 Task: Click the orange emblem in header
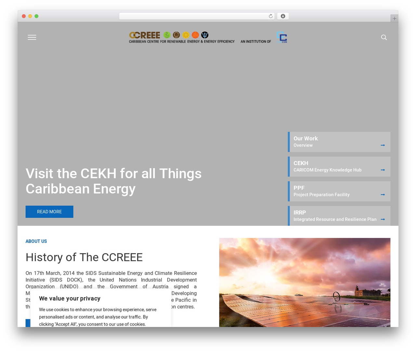pos(195,35)
